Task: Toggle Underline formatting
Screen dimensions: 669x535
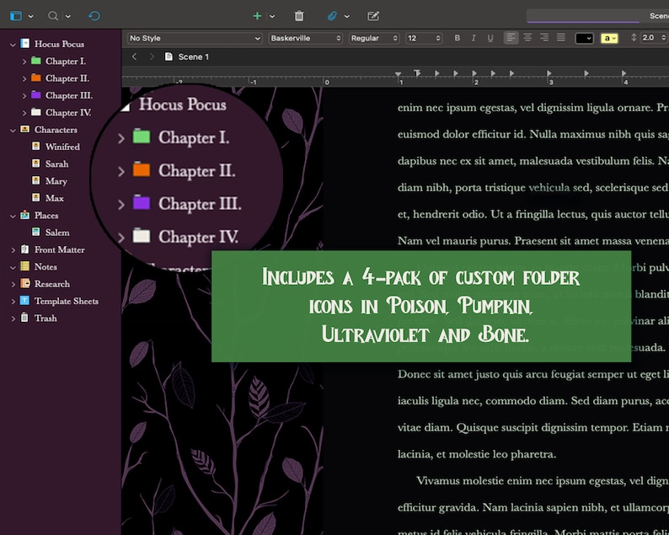Action: (x=490, y=38)
